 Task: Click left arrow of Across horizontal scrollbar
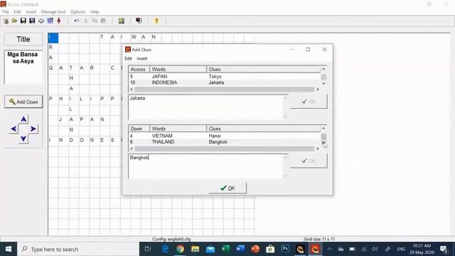tap(132, 90)
